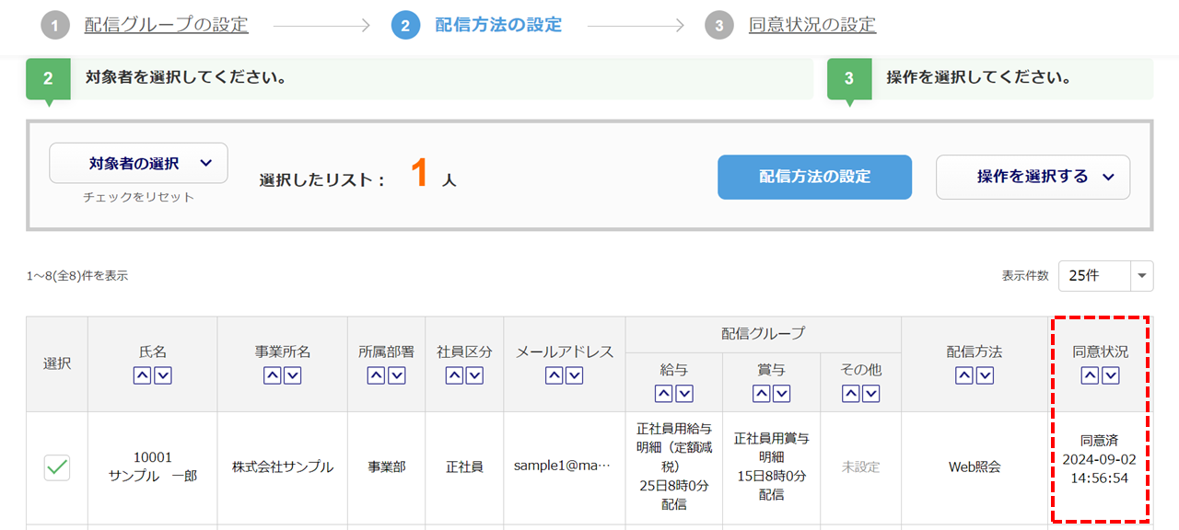Sort 氏名 column descending with down arrow
Screen dimensions: 1179x530
[x=163, y=375]
